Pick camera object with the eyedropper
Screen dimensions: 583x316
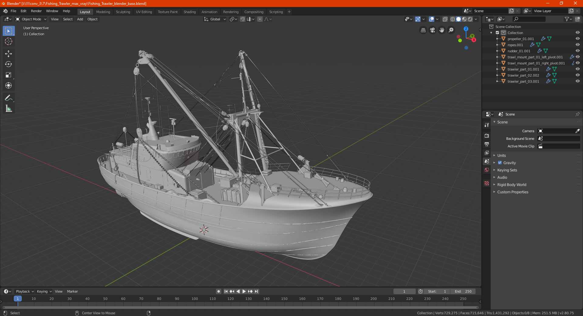click(577, 131)
